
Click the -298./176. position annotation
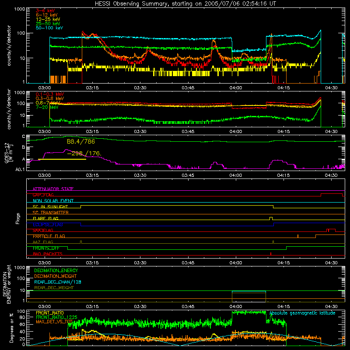click(84, 154)
